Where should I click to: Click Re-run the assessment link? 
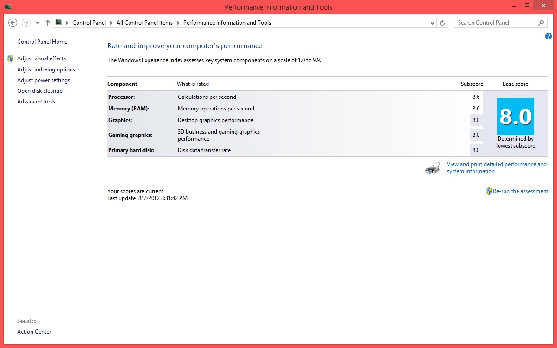(x=520, y=191)
